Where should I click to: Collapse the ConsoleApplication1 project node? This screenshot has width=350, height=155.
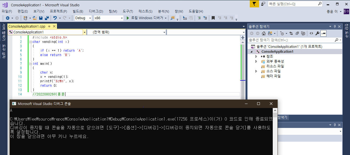pyautogui.click(x=252, y=51)
